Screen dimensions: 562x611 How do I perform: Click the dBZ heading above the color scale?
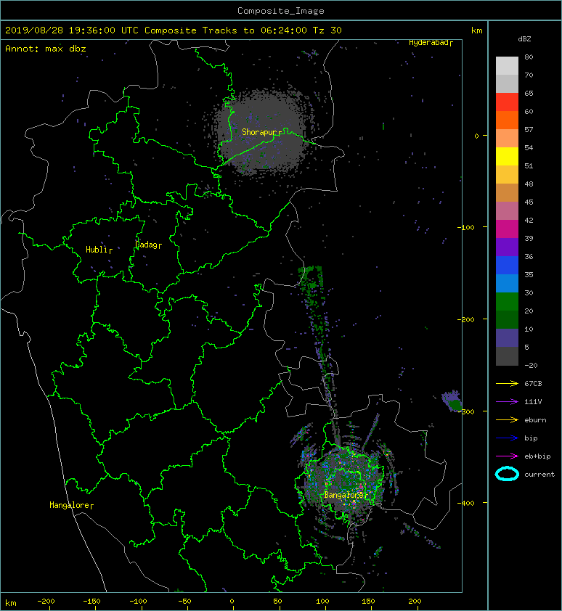[x=524, y=39]
